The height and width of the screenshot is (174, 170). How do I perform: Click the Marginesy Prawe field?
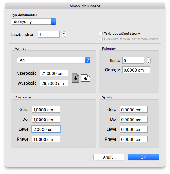tap(46, 139)
